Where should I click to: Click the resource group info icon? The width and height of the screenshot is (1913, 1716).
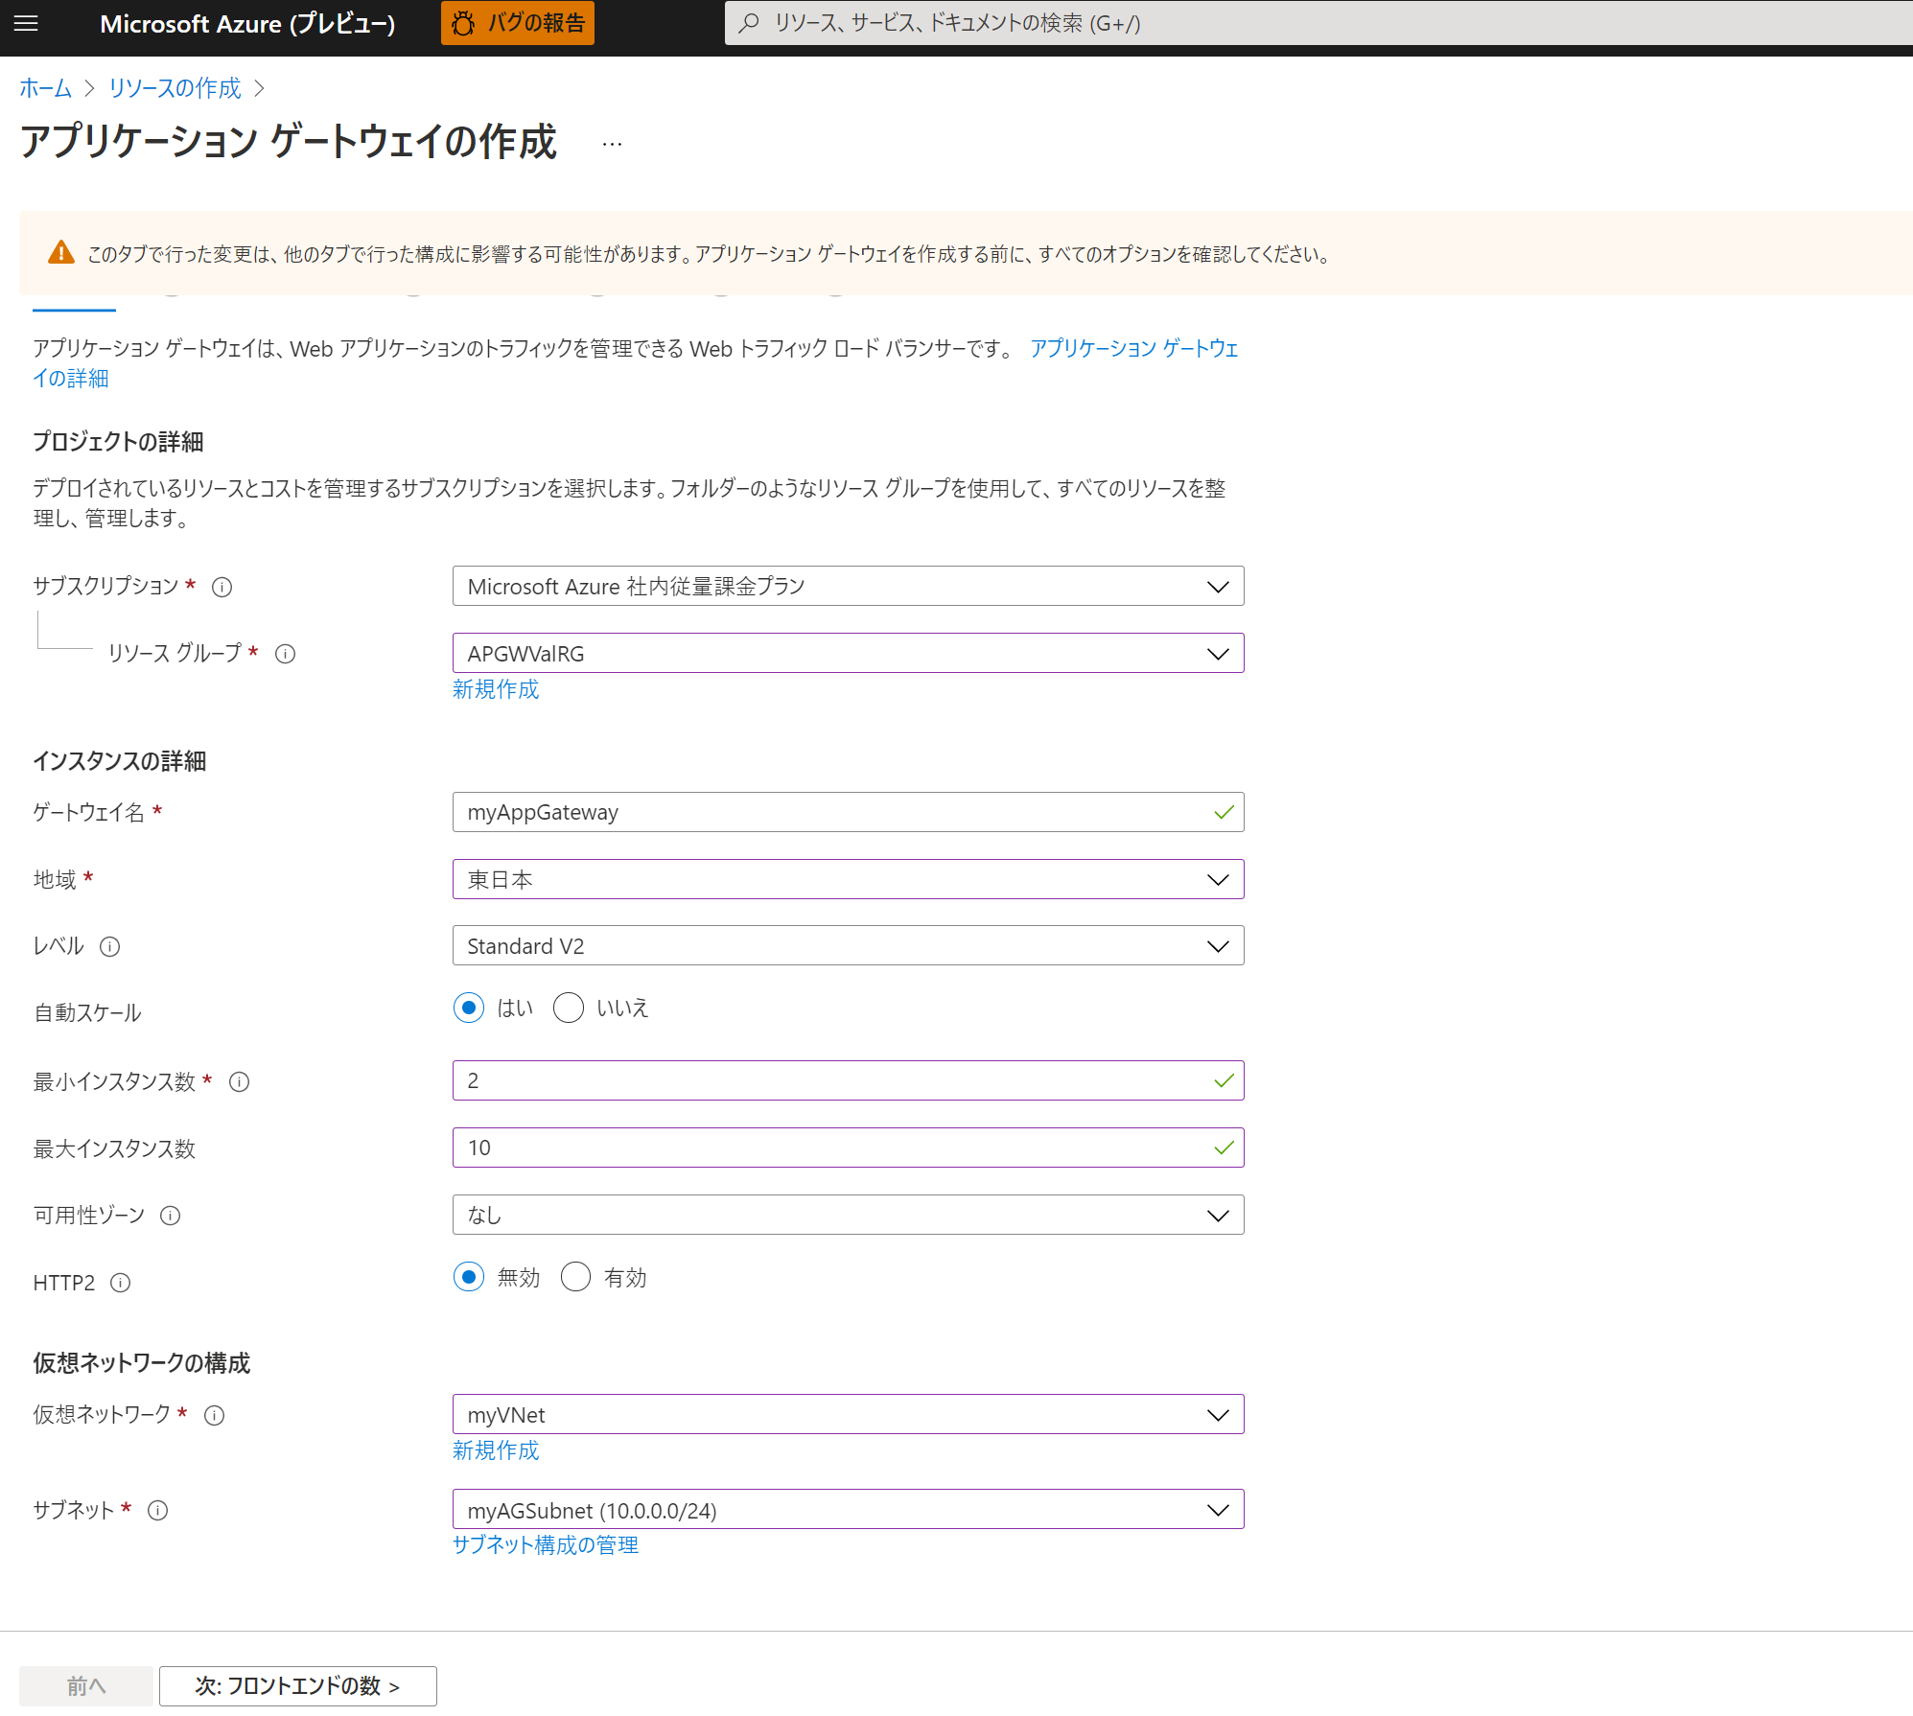click(x=285, y=654)
